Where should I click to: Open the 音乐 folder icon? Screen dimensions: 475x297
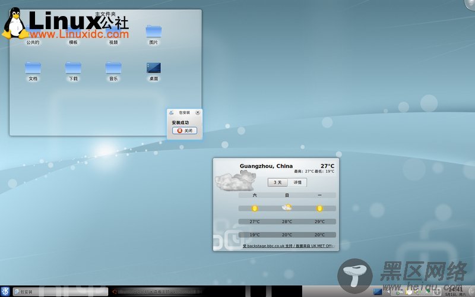pos(113,68)
